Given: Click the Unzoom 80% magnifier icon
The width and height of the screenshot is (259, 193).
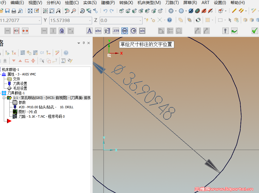Looking at the screenshot, I should pyautogui.click(x=73, y=11).
